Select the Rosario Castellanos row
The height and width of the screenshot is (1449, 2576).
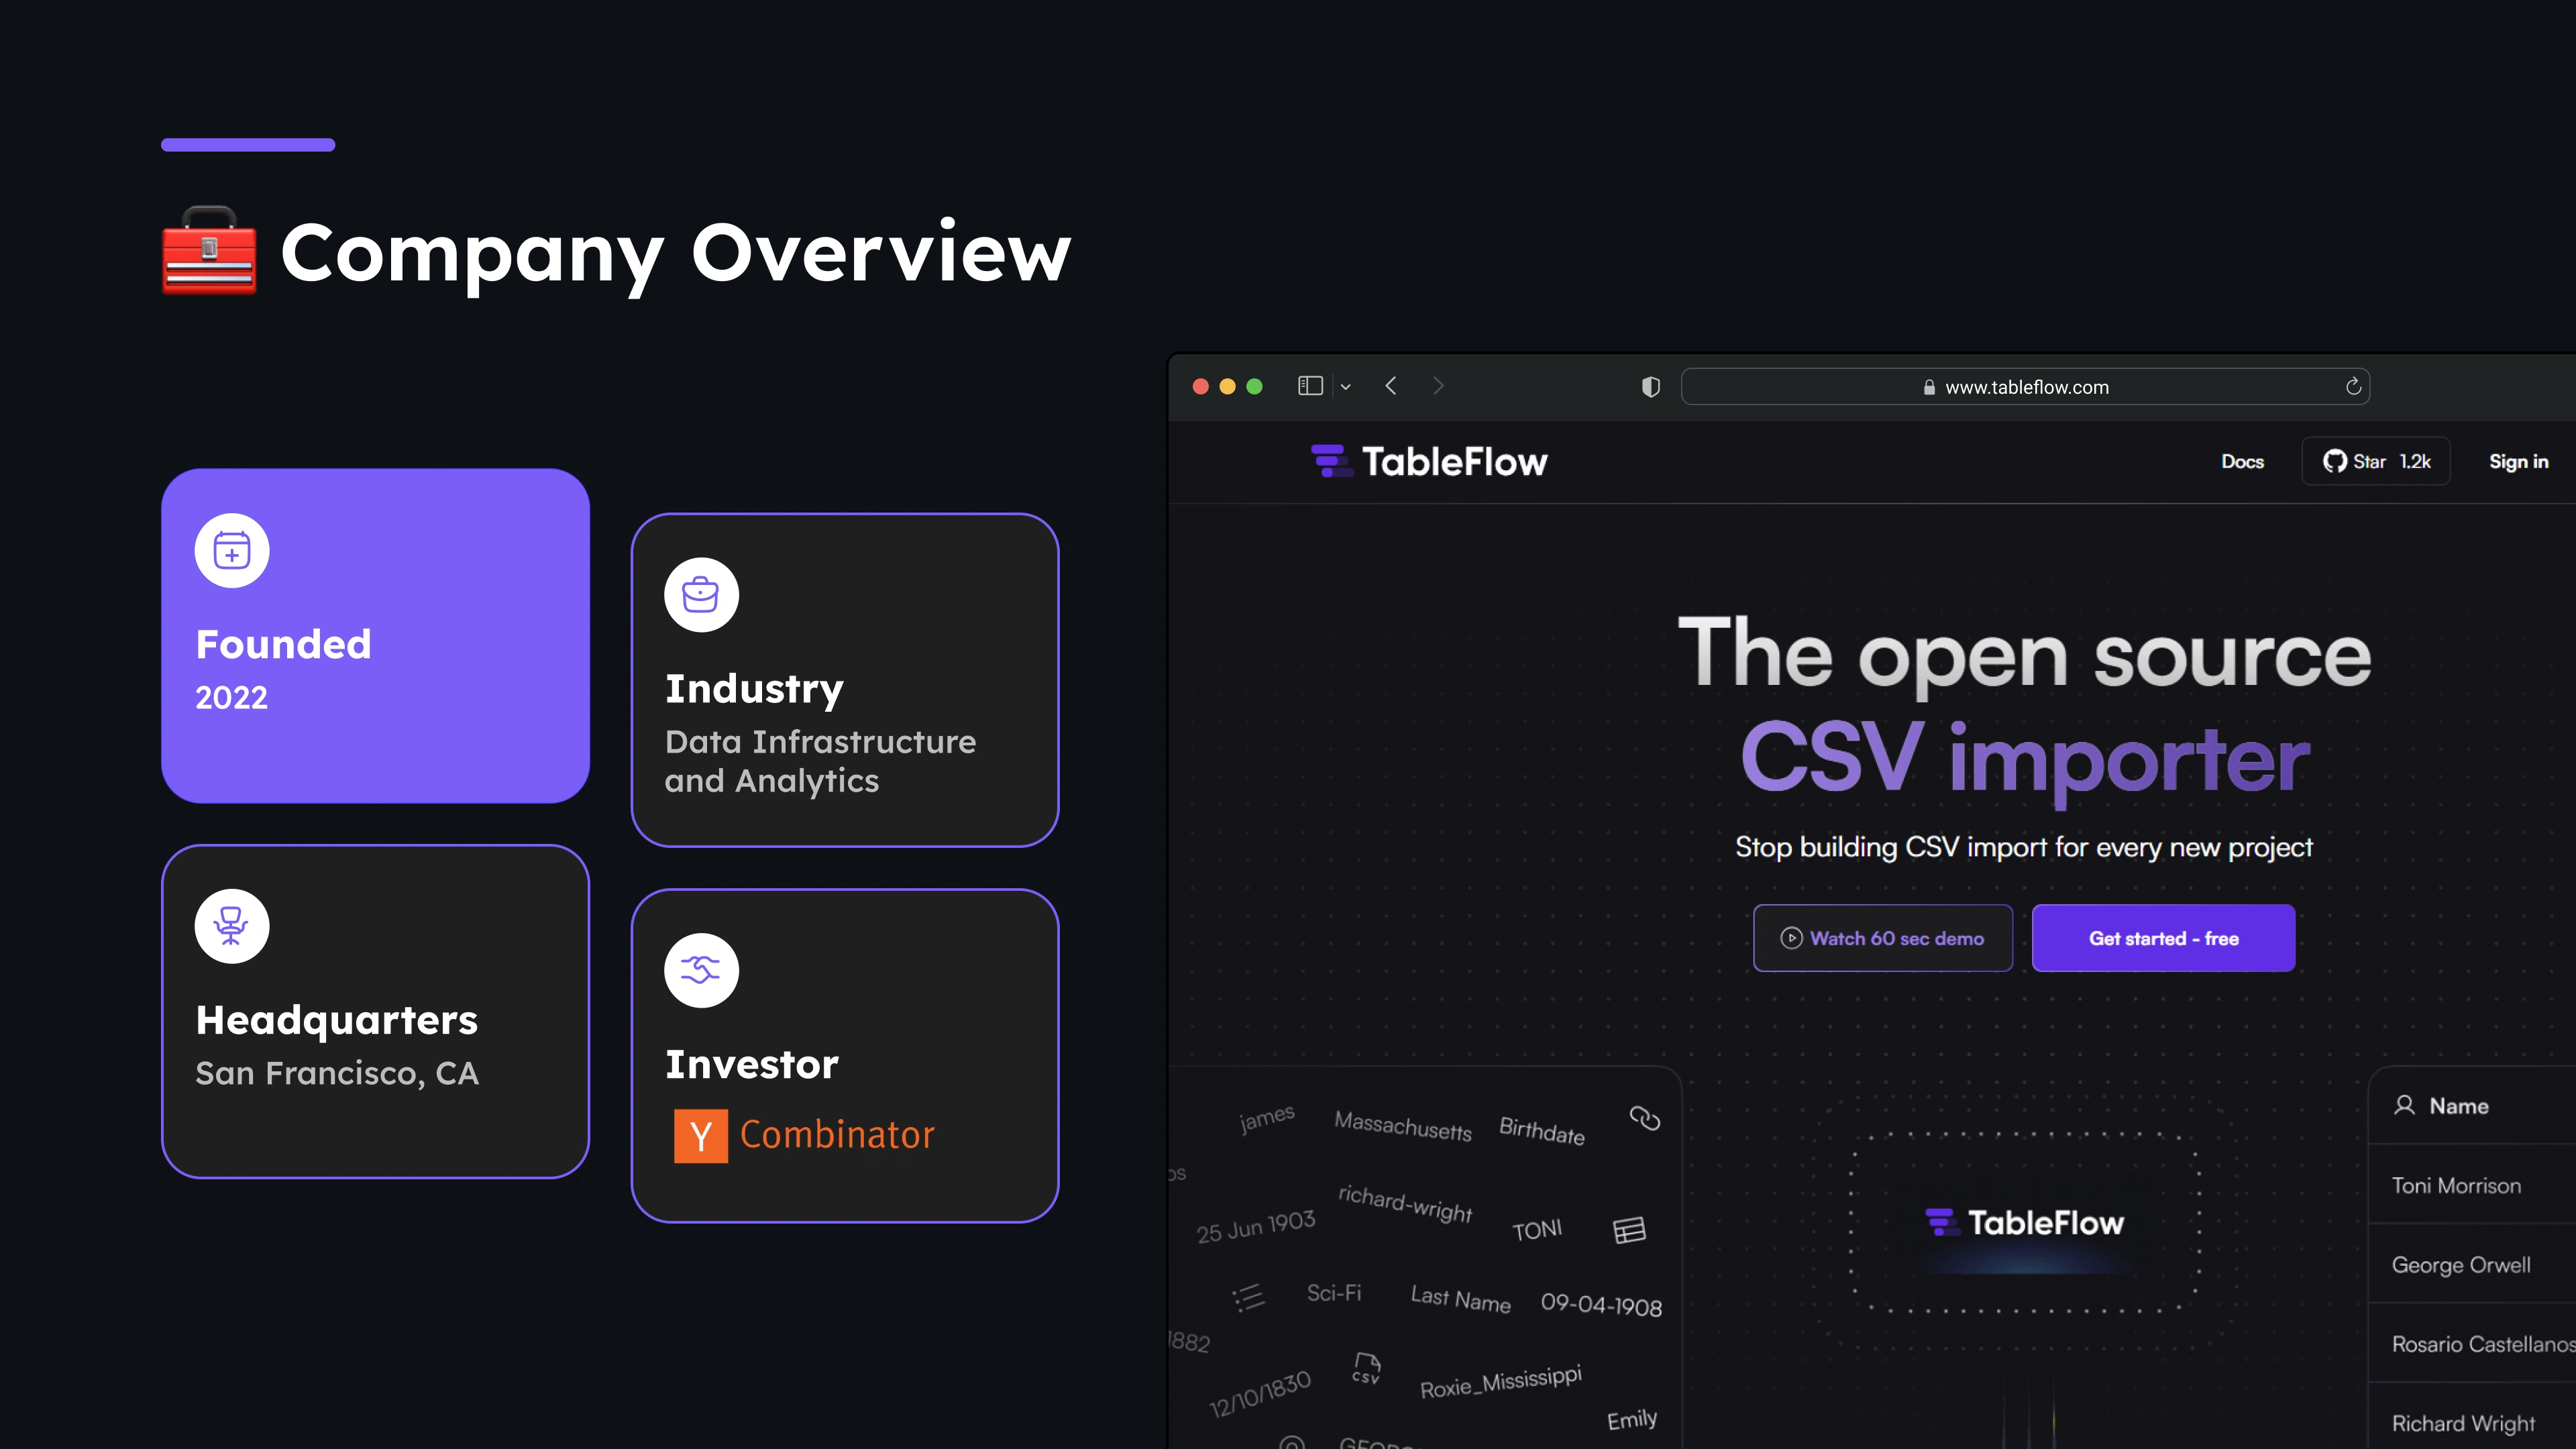tap(2472, 1343)
